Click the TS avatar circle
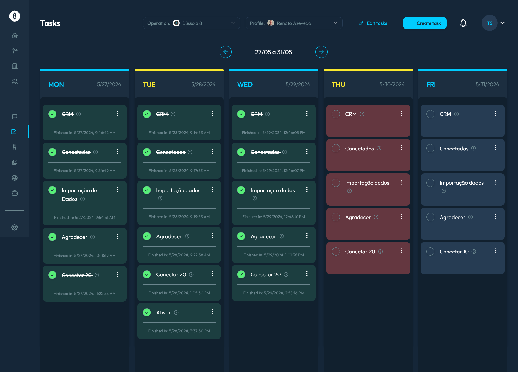Image resolution: width=518 pixels, height=372 pixels. tap(489, 23)
